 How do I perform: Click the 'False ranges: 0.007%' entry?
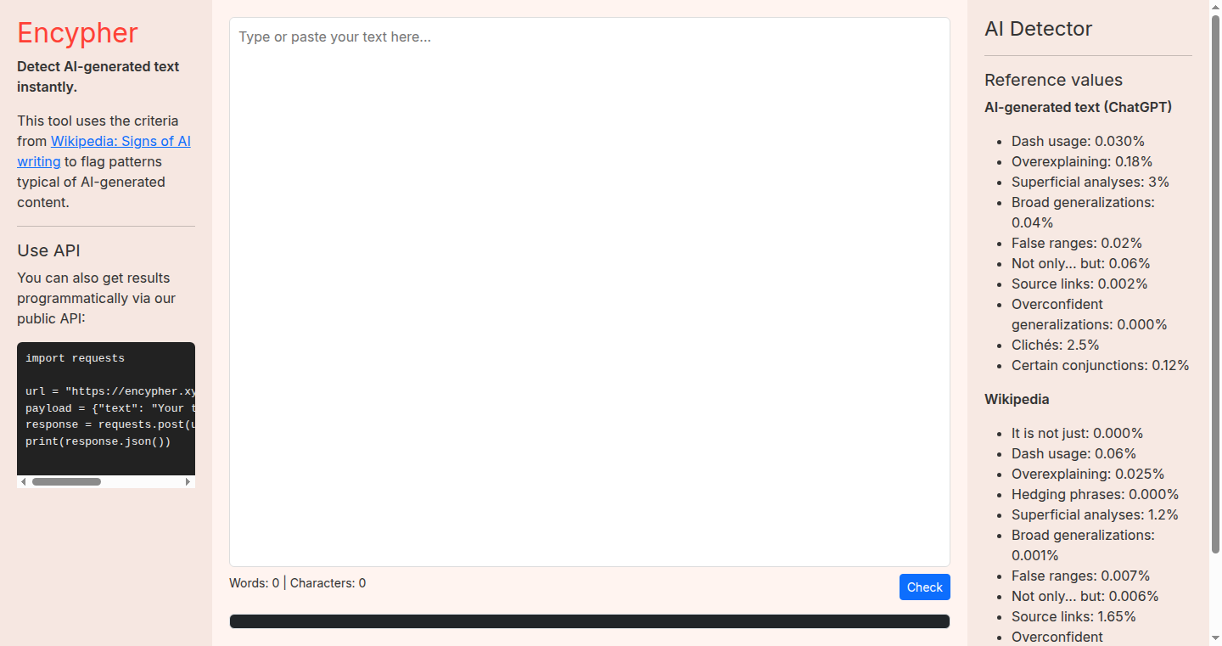tap(1081, 576)
